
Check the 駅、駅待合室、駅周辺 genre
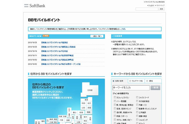click(115, 105)
